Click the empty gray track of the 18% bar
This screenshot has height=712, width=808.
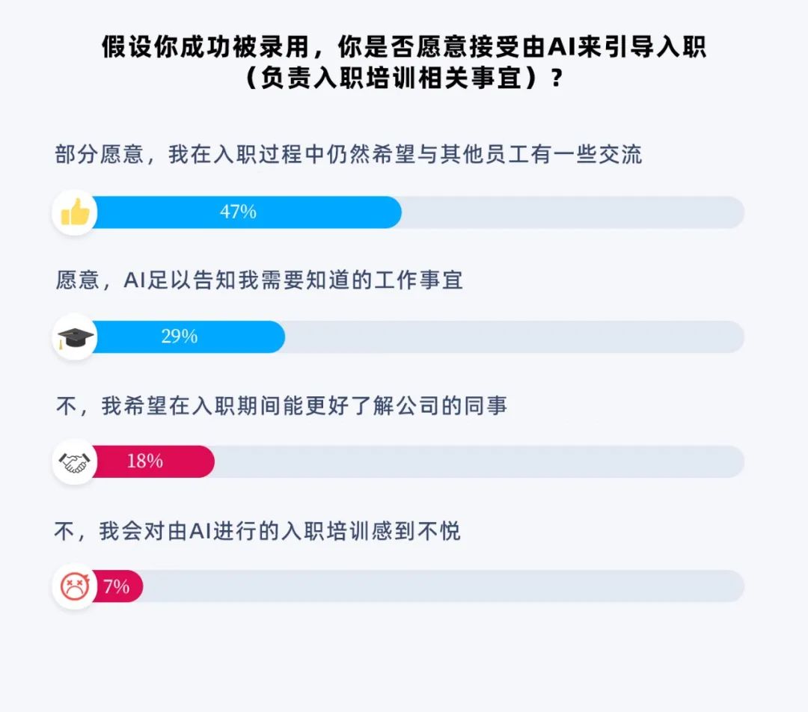pos(479,461)
